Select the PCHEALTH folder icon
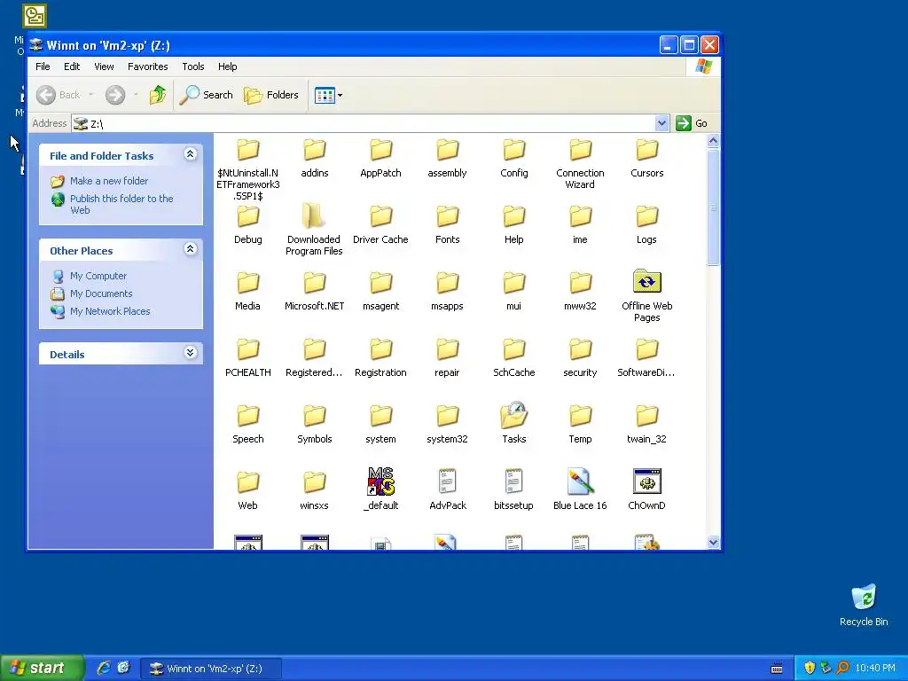 [248, 349]
